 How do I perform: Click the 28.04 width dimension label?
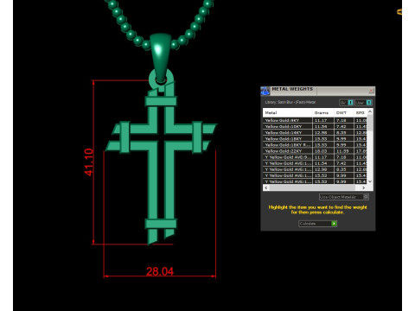pos(160,271)
